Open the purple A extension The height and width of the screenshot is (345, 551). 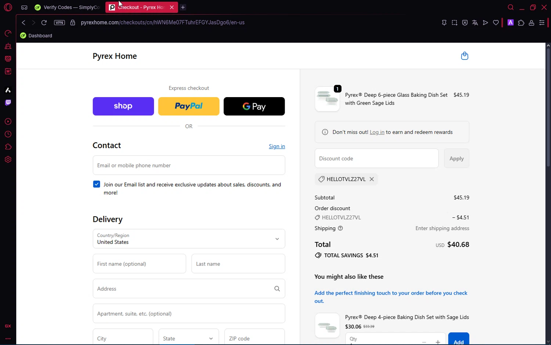click(x=511, y=22)
